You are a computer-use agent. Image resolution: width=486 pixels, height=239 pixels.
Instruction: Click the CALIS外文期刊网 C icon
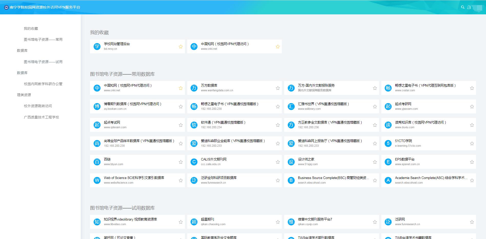(x=194, y=162)
